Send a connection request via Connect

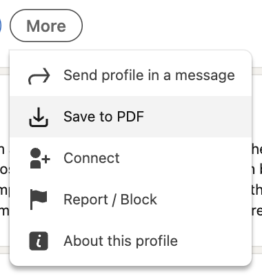pos(130,158)
